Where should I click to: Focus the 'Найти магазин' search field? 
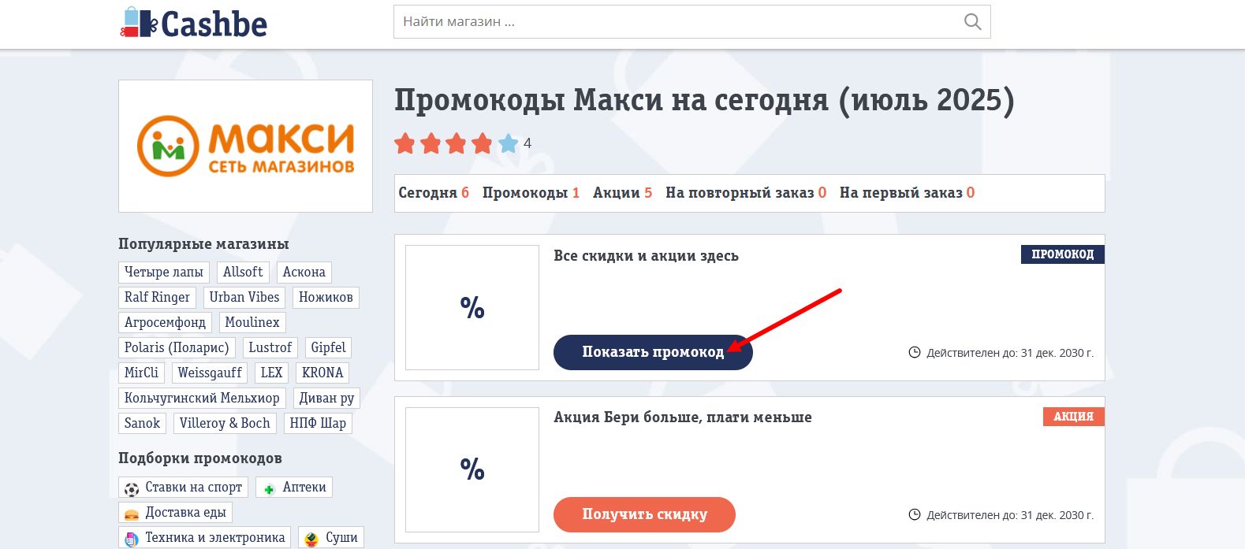(x=691, y=22)
